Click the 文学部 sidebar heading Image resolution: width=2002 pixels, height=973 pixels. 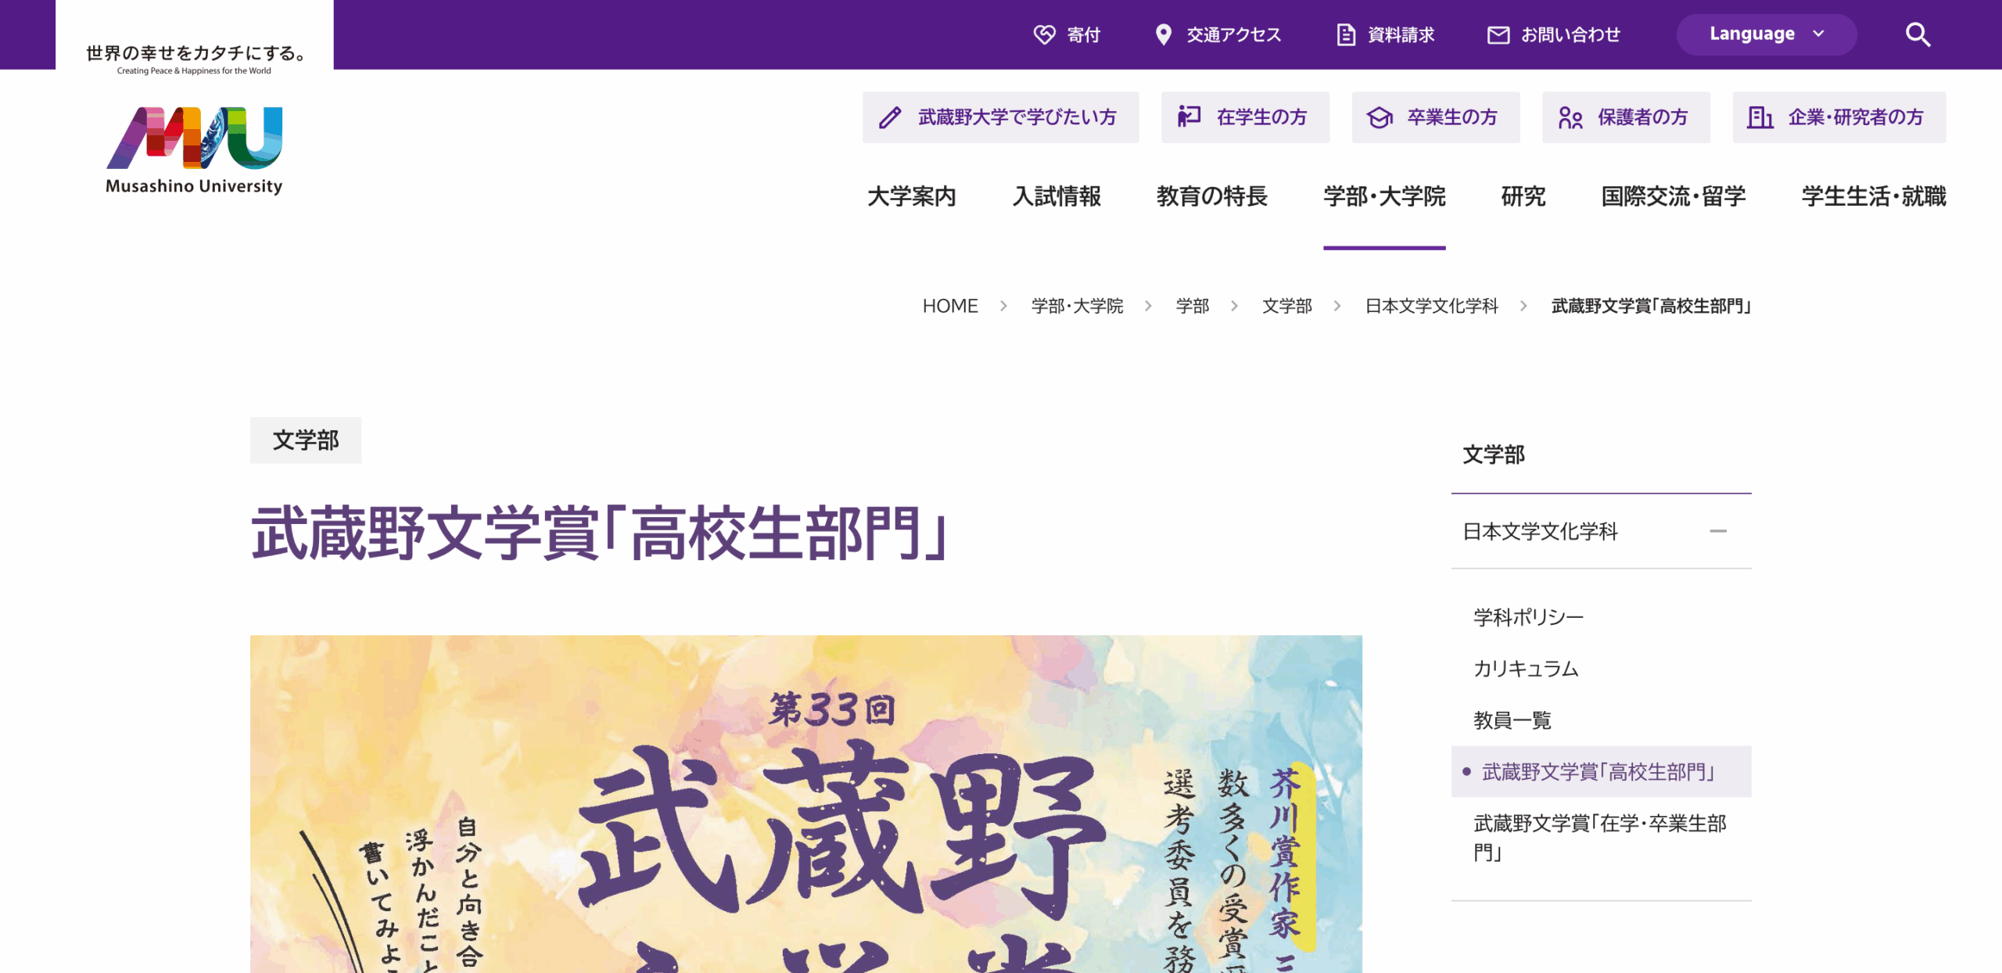pyautogui.click(x=1494, y=454)
